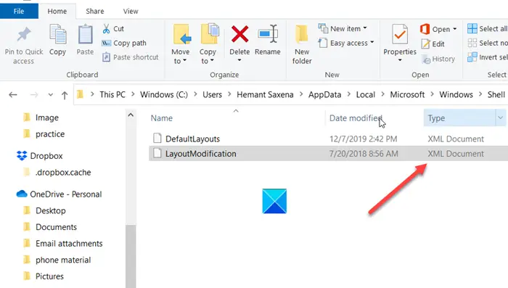Click the Copy path button
This screenshot has height=288, width=508.
click(x=124, y=43)
